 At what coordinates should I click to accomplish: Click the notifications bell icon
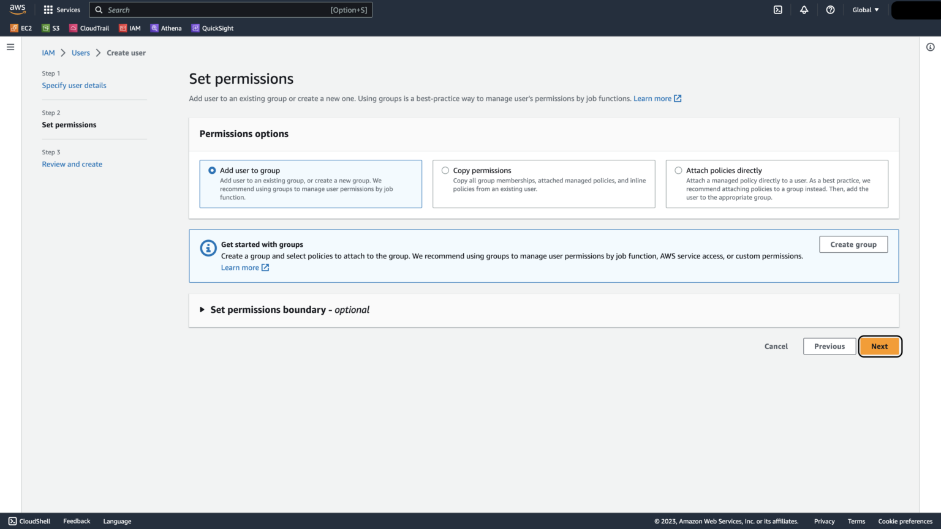click(x=804, y=10)
